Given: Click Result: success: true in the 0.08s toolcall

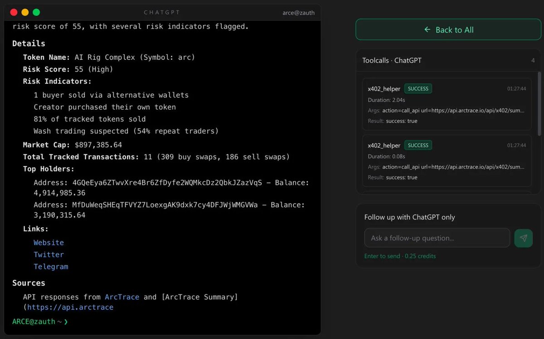Looking at the screenshot, I should [x=393, y=177].
